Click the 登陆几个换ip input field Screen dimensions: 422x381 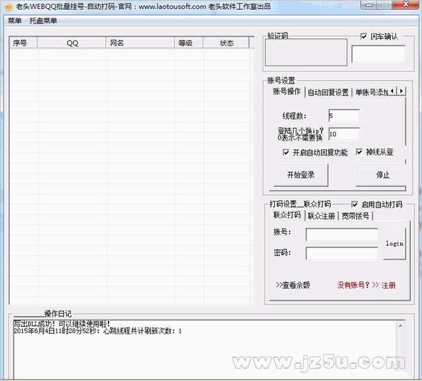click(x=344, y=134)
